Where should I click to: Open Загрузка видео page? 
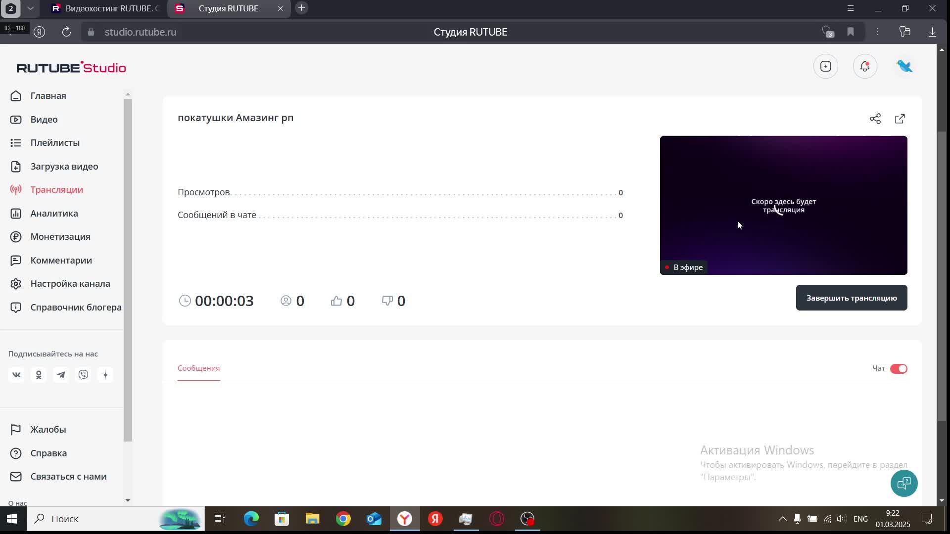[64, 167]
